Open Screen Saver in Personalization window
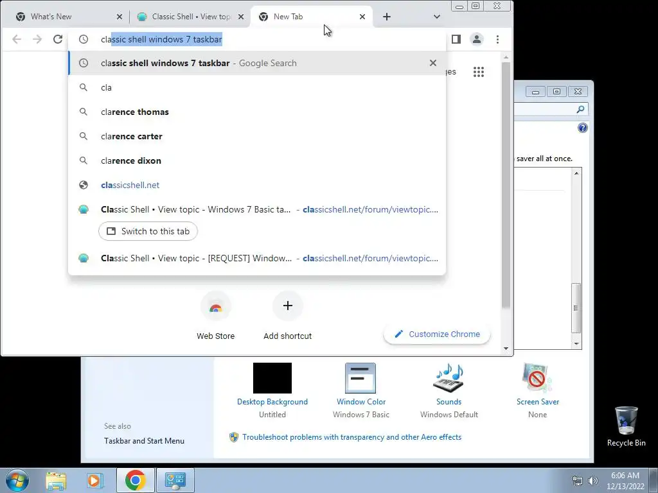658x493 pixels. pos(538,391)
